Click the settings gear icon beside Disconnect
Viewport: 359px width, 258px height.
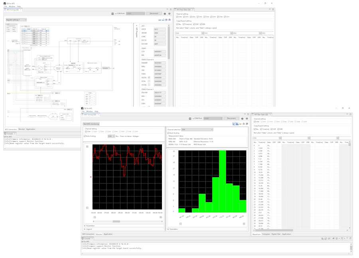tap(242, 118)
